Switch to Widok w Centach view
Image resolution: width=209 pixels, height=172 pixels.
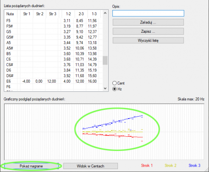pos(90,166)
